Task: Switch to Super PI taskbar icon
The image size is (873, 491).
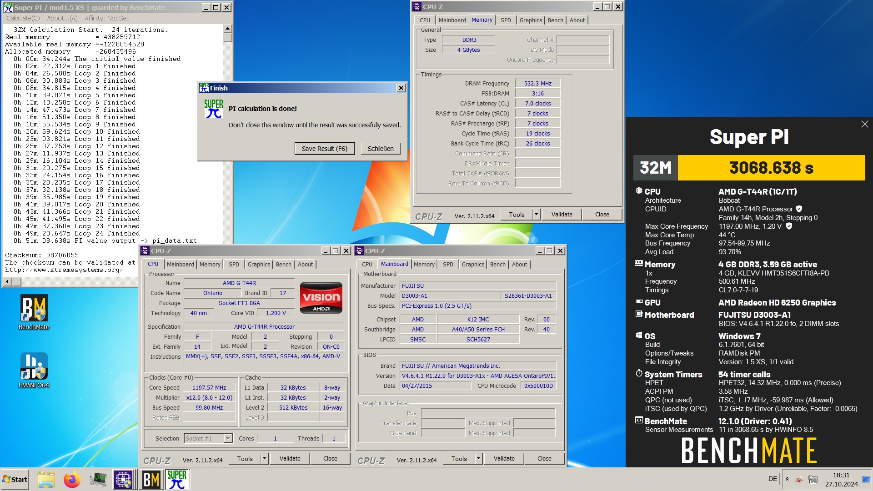Action: (177, 480)
